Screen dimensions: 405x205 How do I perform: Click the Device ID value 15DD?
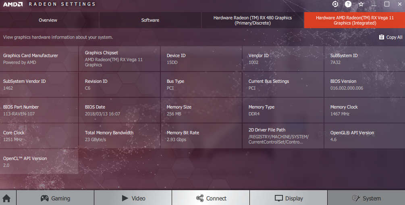[x=172, y=62]
